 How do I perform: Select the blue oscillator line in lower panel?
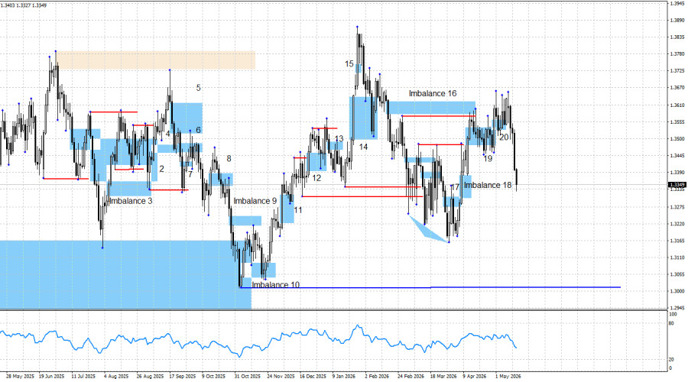pyautogui.click(x=259, y=342)
